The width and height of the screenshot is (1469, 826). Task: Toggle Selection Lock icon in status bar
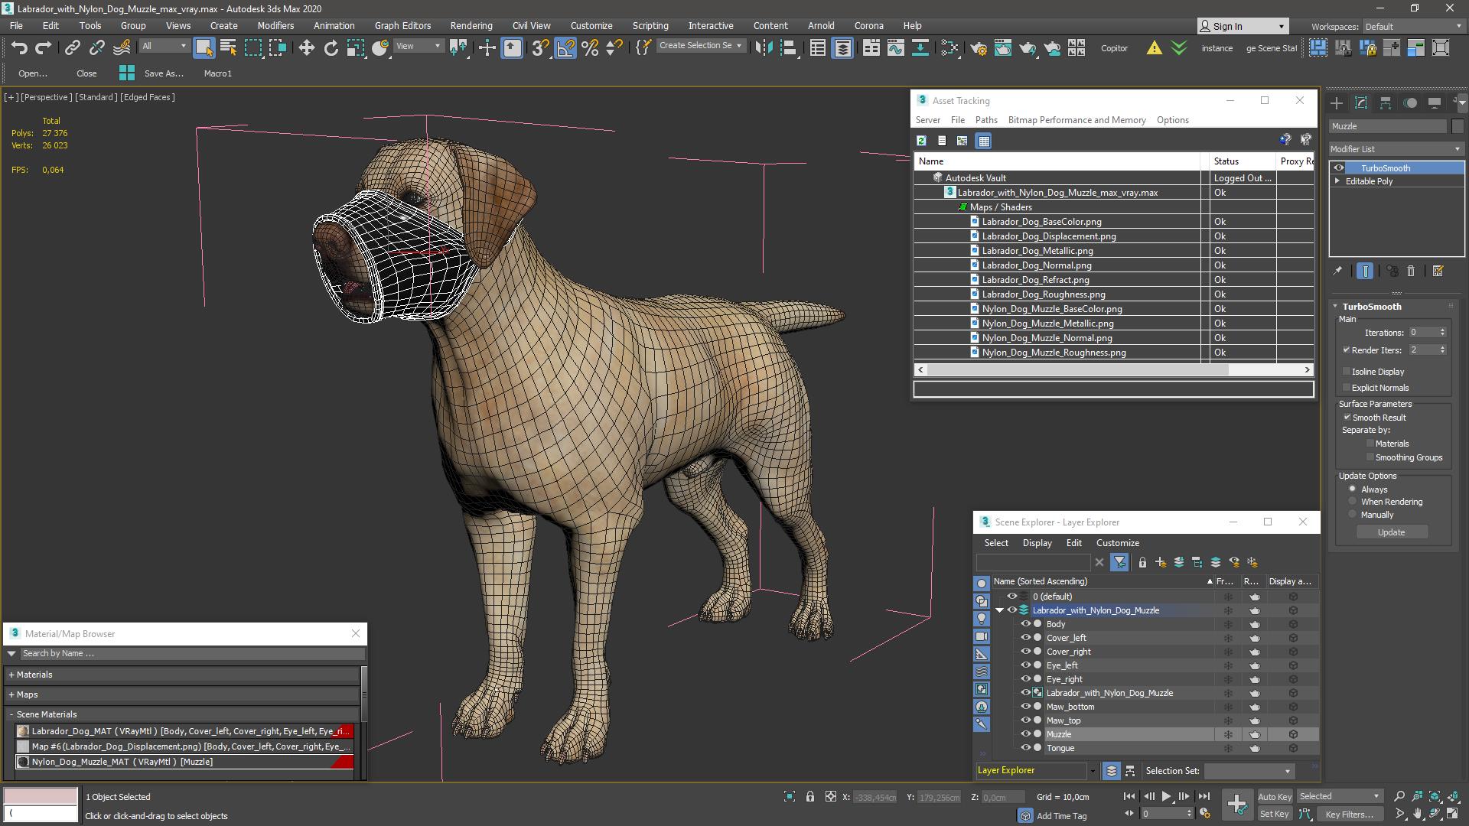pyautogui.click(x=809, y=797)
